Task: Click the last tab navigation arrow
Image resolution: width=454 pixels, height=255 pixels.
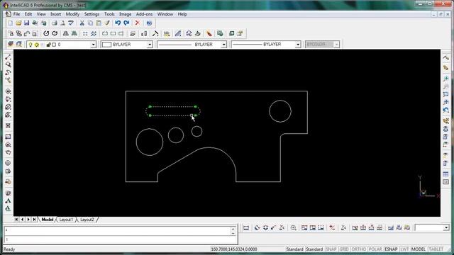Action: pyautogui.click(x=35, y=220)
